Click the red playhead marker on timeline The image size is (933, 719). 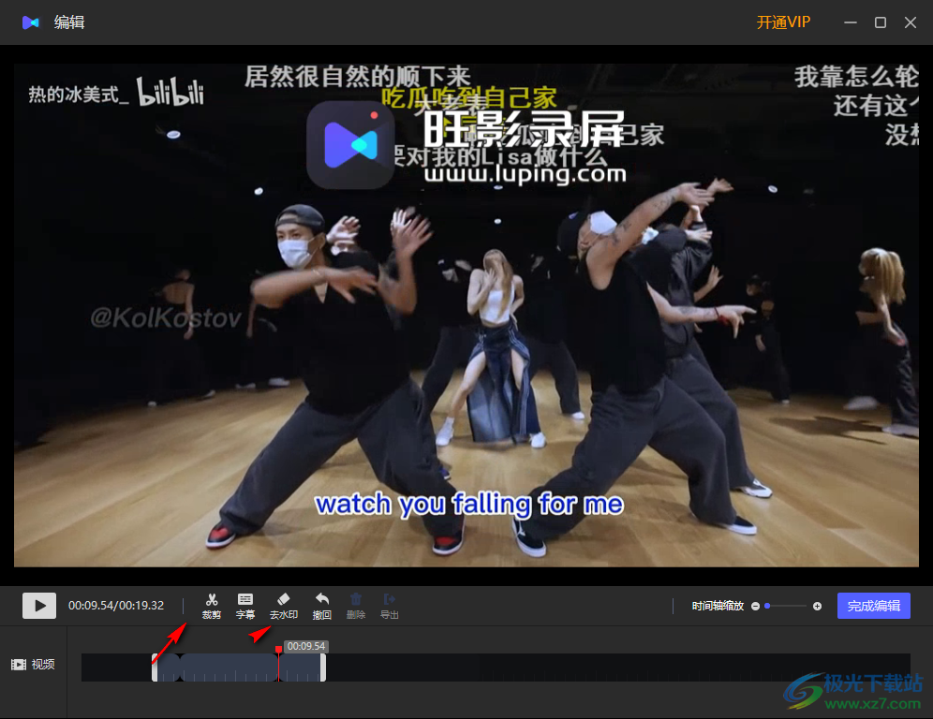pos(278,650)
